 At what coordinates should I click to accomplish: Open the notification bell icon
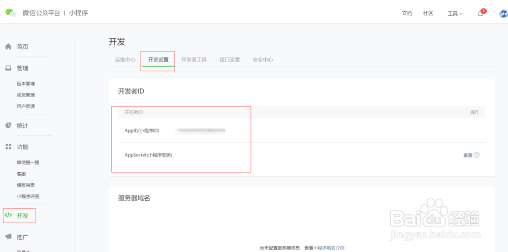click(x=481, y=13)
